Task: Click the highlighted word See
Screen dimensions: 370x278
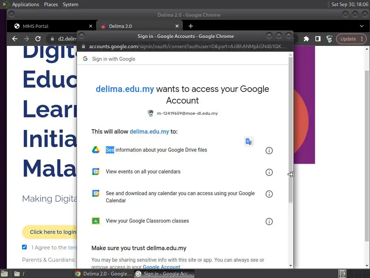Action: point(110,150)
